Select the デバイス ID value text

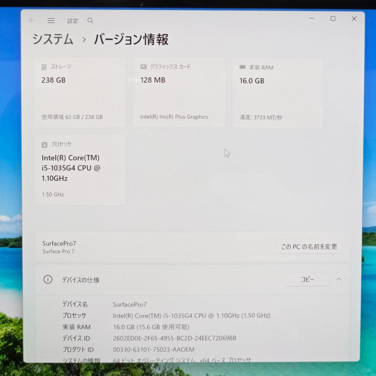point(174,338)
